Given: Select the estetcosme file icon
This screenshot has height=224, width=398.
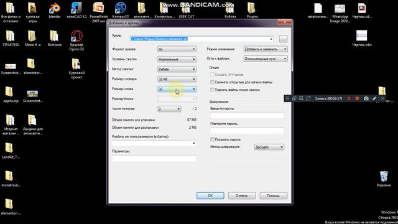Looking at the screenshot, I should pos(318,11).
